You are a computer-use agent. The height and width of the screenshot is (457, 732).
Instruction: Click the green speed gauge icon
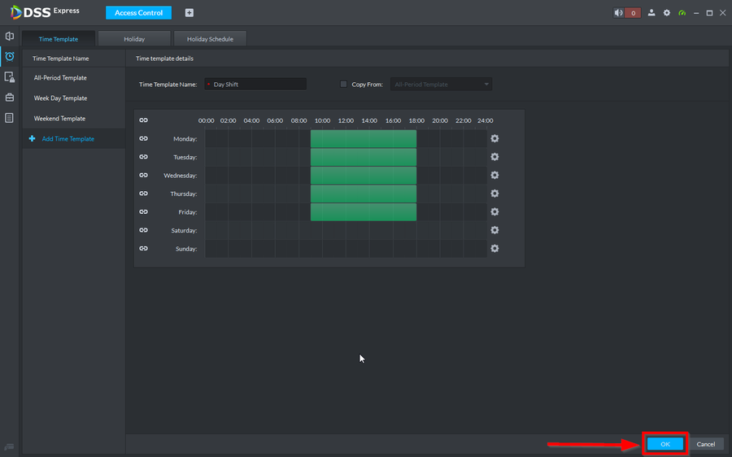point(682,12)
